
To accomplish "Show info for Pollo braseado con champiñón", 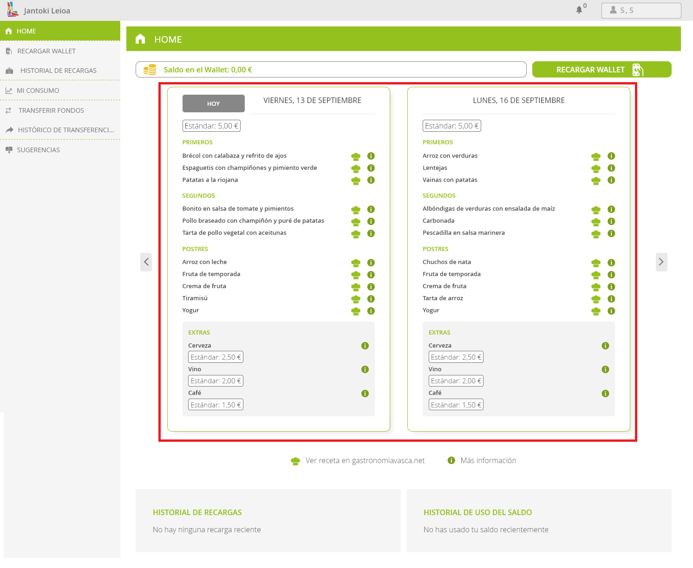I will tap(371, 221).
